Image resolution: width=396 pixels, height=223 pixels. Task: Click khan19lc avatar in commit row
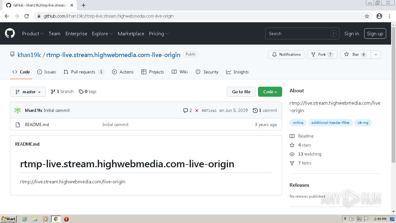[x=18, y=110]
